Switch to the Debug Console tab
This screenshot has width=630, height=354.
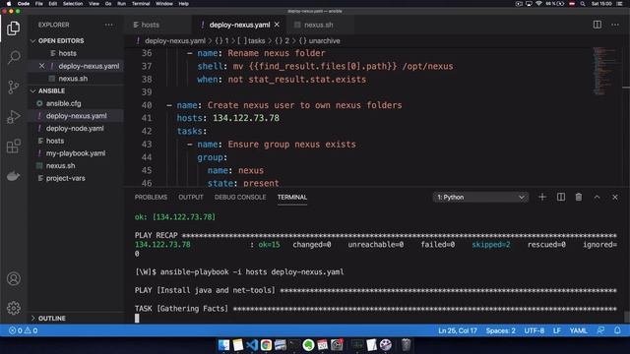240,197
